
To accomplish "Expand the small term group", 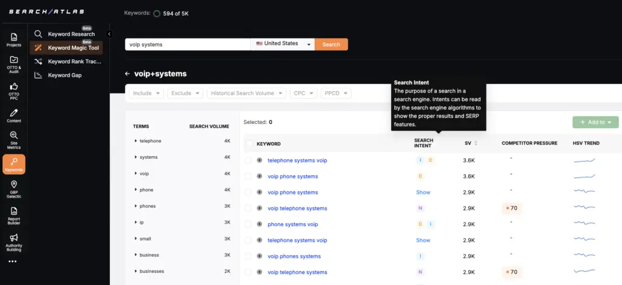I will (135, 239).
